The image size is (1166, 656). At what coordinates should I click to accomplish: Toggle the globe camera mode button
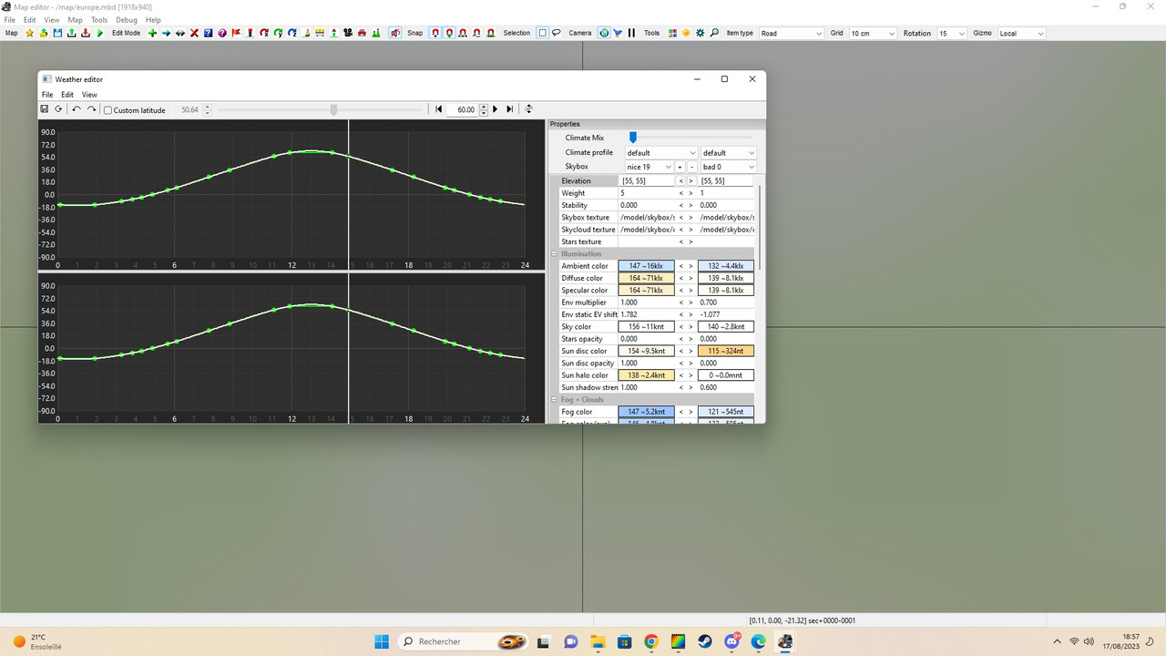(x=604, y=33)
